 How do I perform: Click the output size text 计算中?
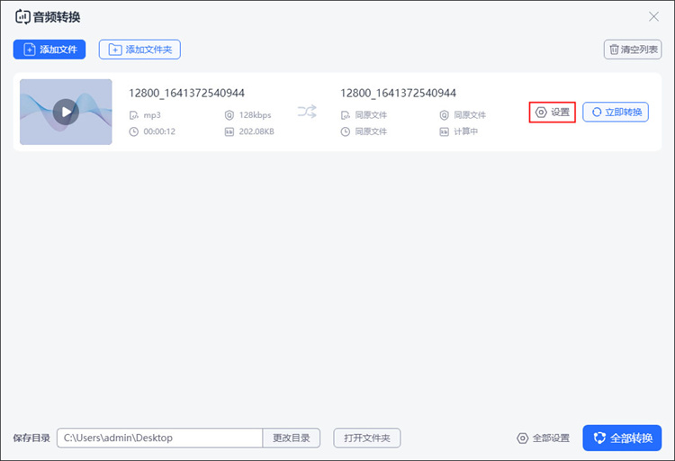coord(466,131)
